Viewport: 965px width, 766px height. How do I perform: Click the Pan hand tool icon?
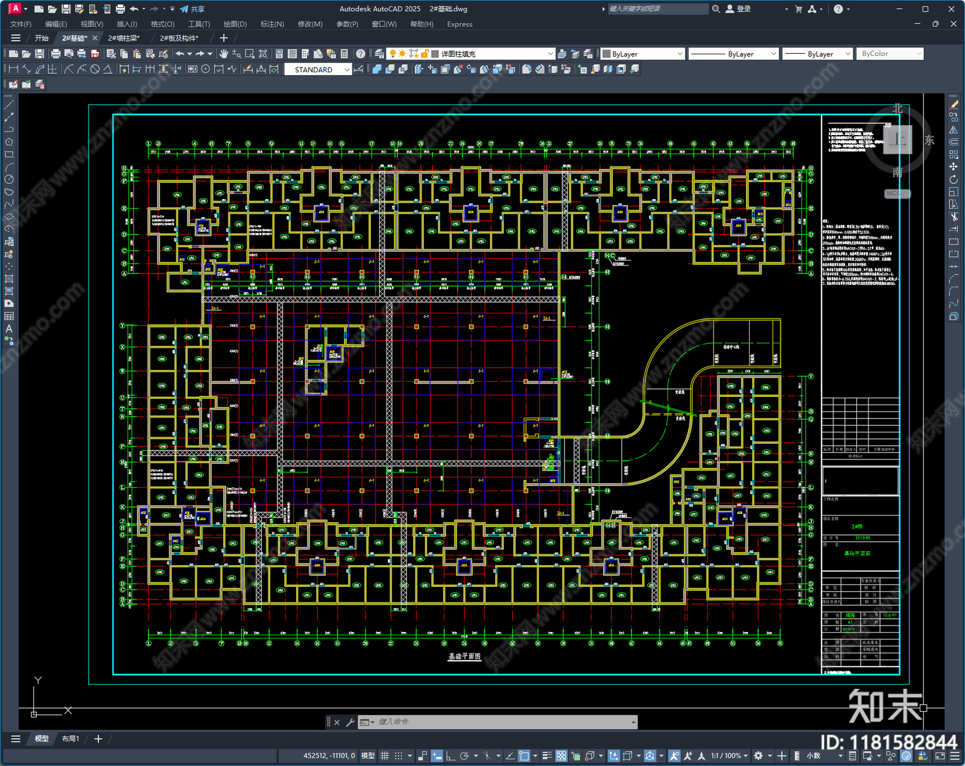(223, 54)
